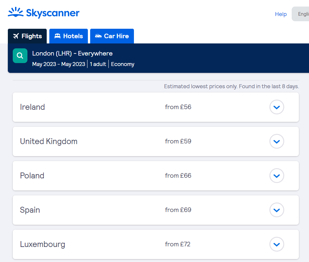Switch to the Hotels tab
The height and width of the screenshot is (262, 309).
click(69, 36)
